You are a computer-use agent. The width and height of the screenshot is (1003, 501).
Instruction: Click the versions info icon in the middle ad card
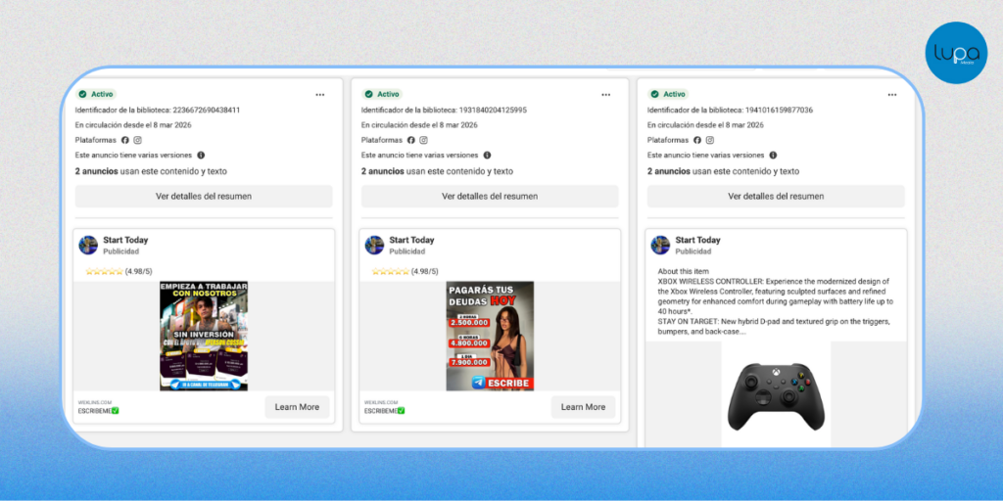point(487,155)
